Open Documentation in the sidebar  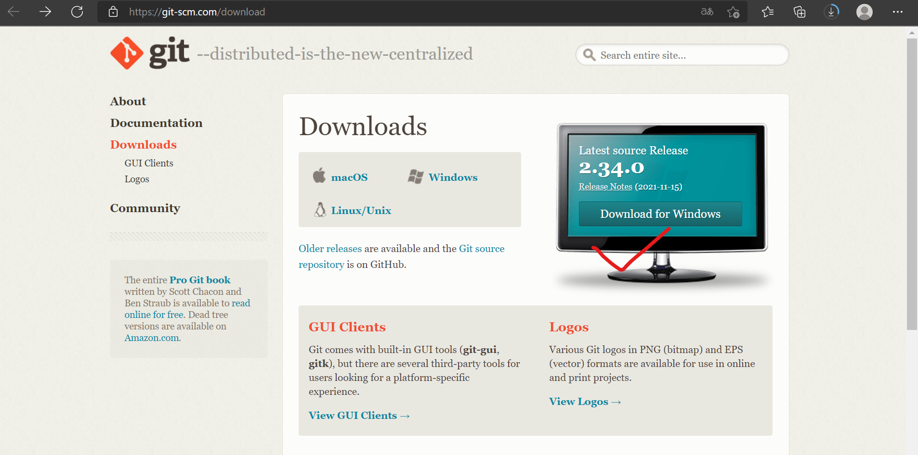(157, 123)
